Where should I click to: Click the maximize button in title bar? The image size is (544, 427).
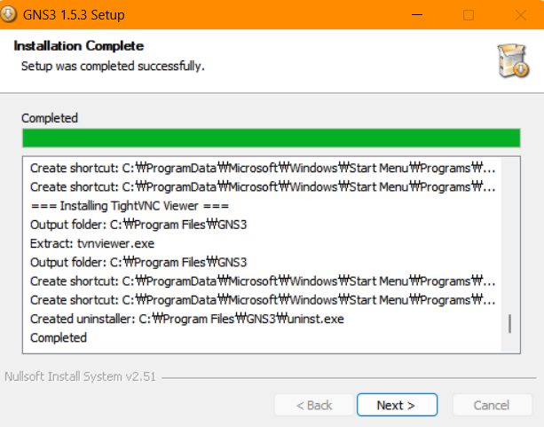[x=469, y=14]
